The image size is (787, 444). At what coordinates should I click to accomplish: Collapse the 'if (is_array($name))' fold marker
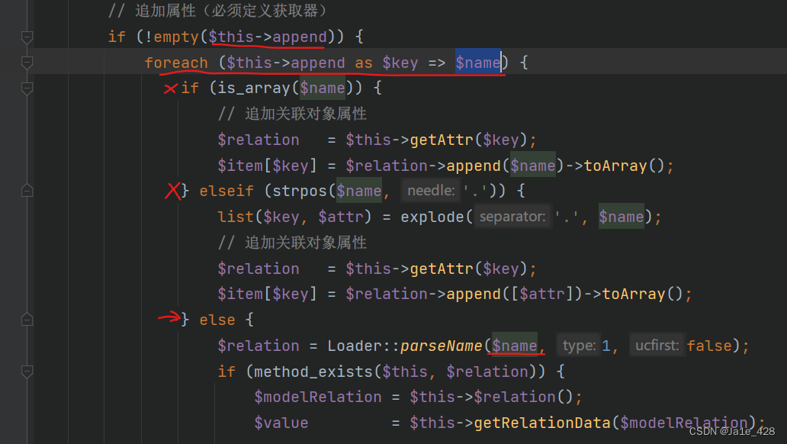coord(27,88)
